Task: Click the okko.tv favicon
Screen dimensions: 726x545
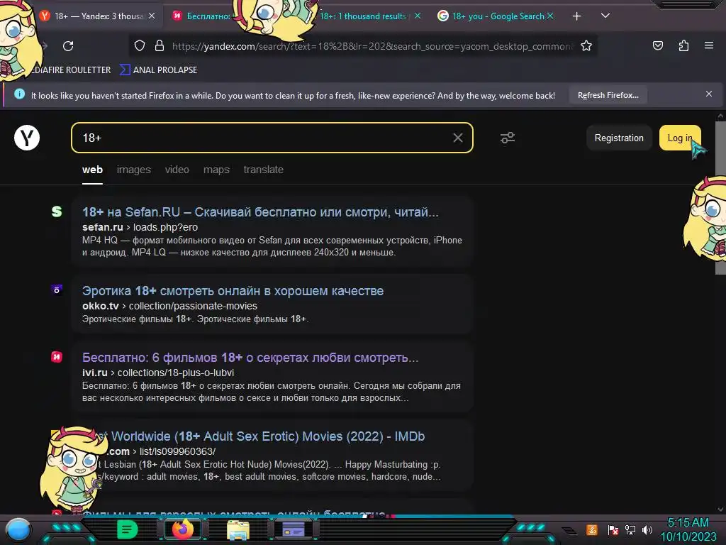Action: pyautogui.click(x=57, y=290)
